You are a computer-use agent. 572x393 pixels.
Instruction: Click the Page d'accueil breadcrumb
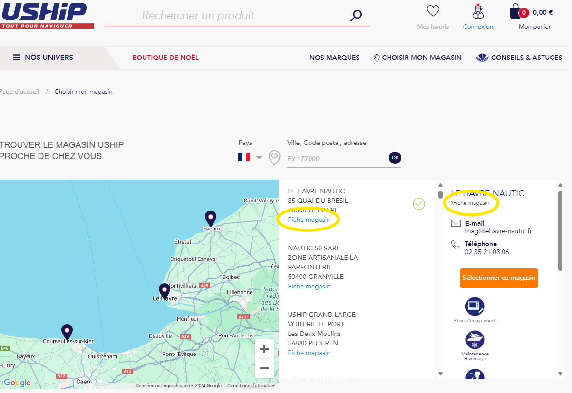19,92
